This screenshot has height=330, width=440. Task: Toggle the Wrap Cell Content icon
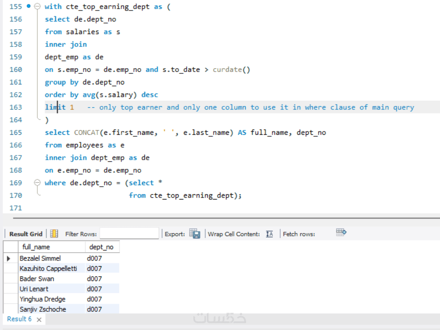tap(269, 234)
